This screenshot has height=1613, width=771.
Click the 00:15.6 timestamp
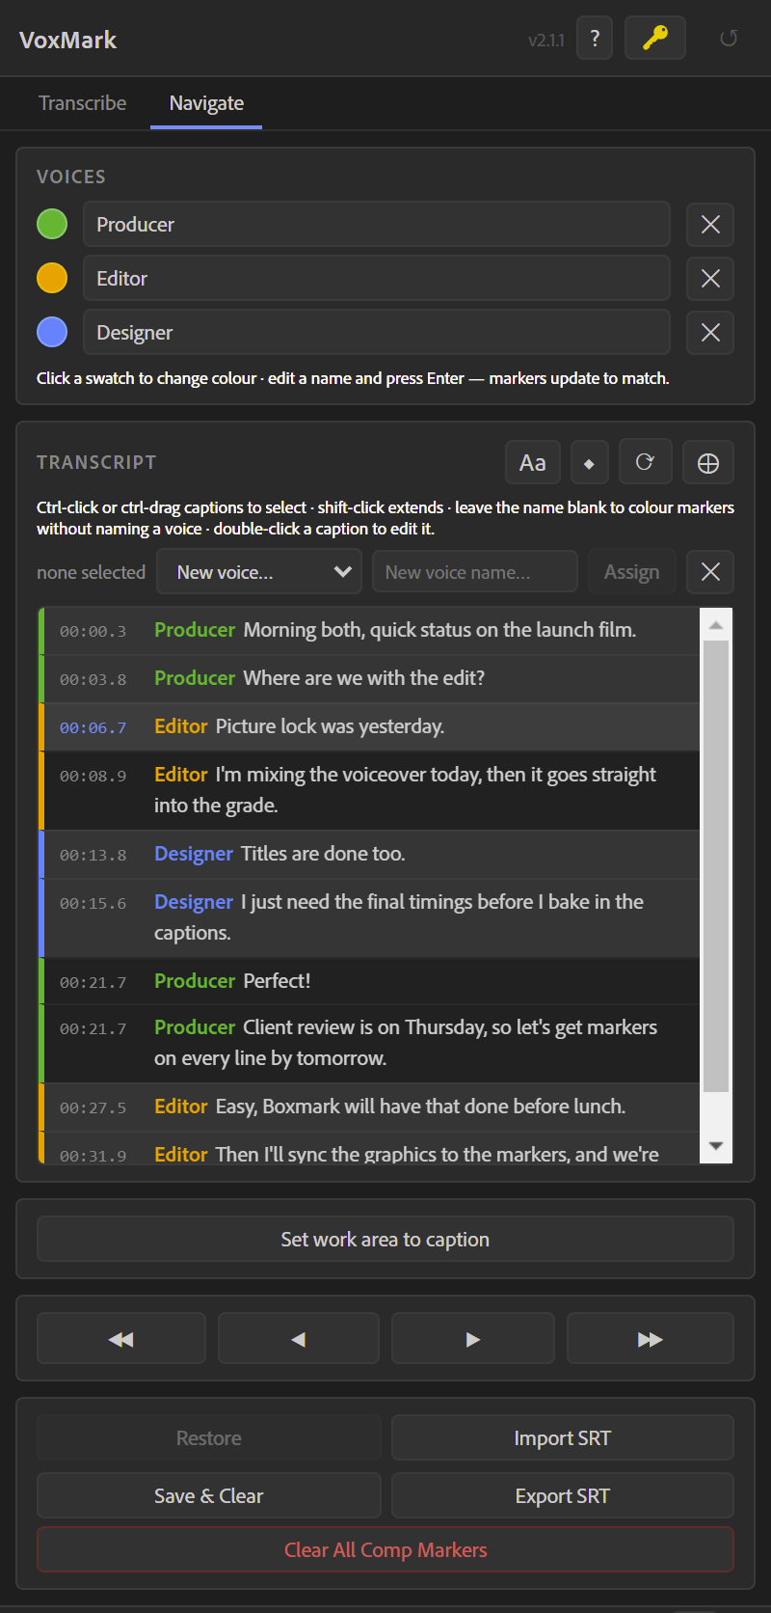click(x=93, y=904)
